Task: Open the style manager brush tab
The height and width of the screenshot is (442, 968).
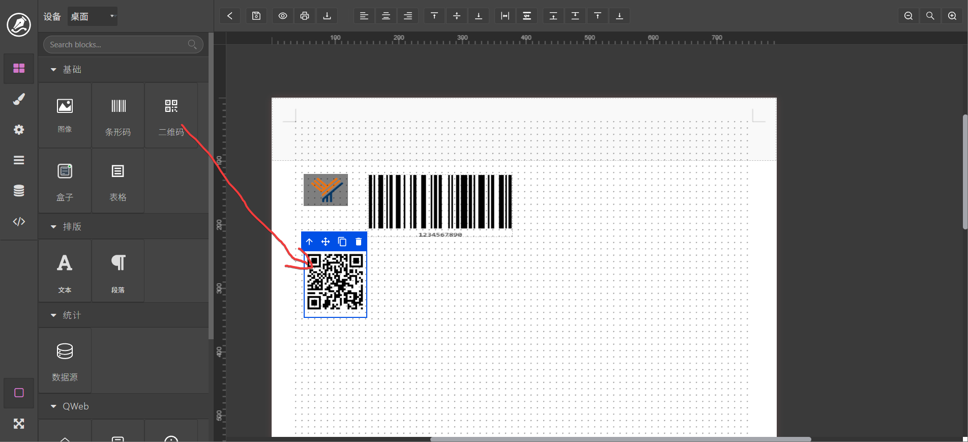Action: [19, 99]
